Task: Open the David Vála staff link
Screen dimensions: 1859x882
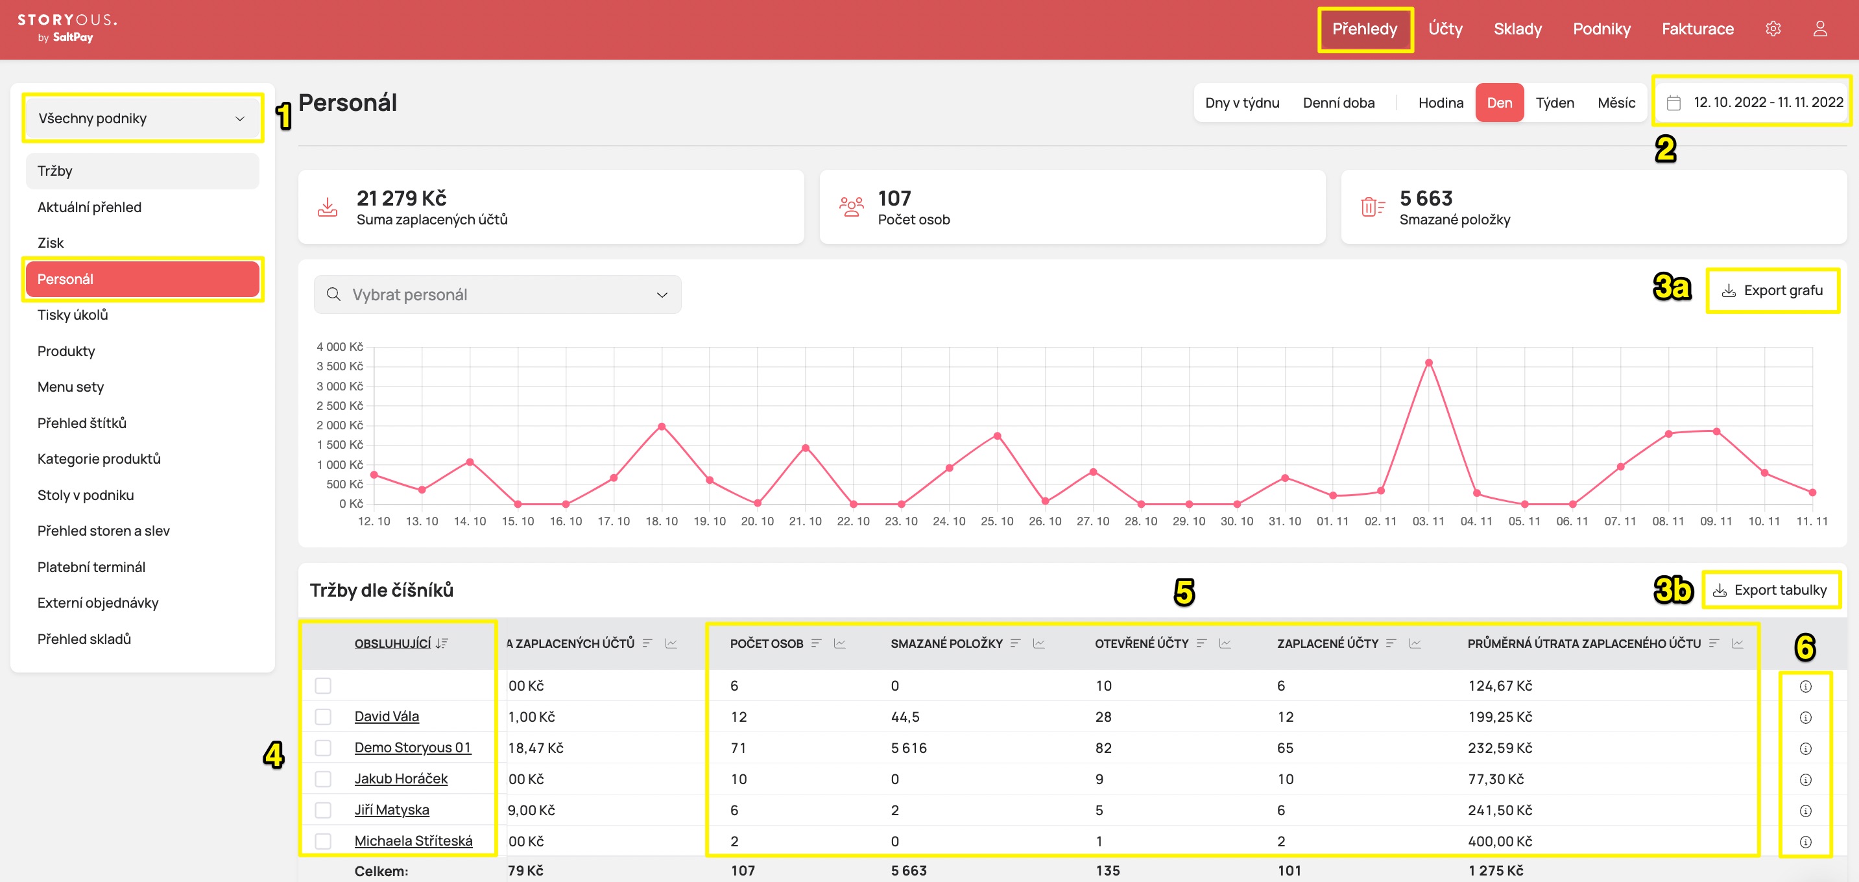Action: click(x=386, y=717)
